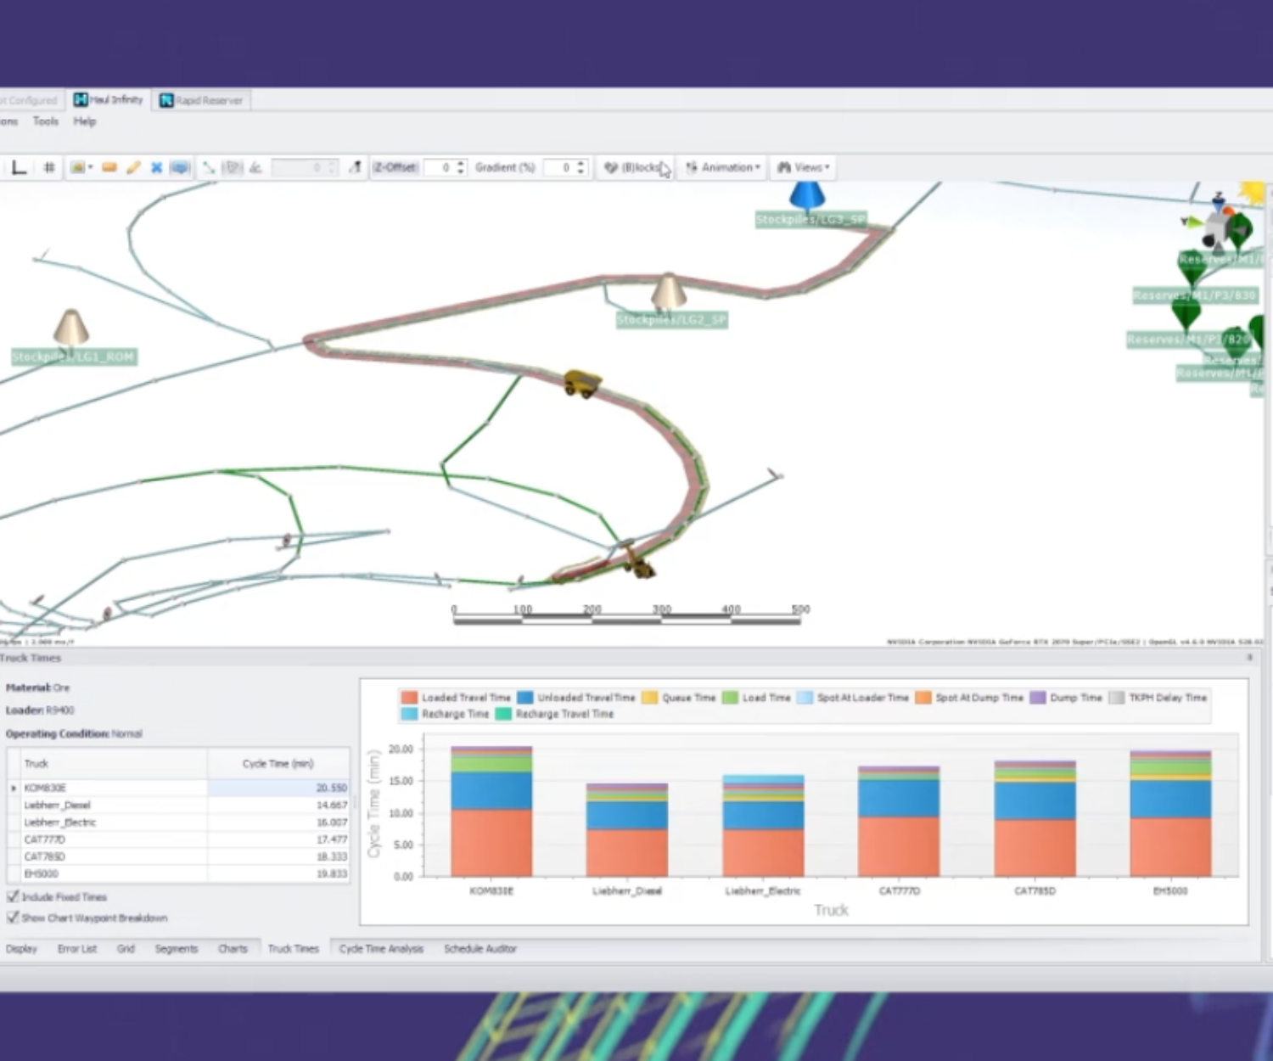Uncheck Include Fixed Times checkbox
Viewport: 1273px width, 1061px height.
[13, 896]
